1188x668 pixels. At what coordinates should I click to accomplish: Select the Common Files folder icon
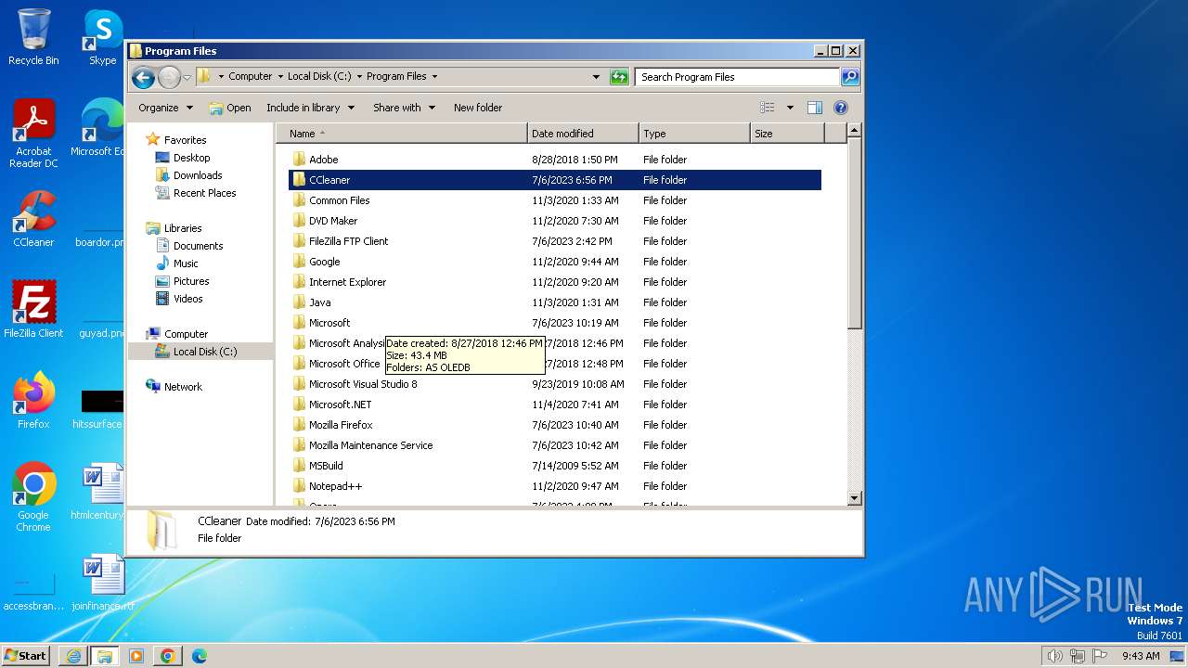click(299, 200)
